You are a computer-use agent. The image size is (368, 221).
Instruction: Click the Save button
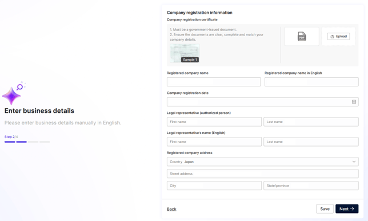point(325,209)
